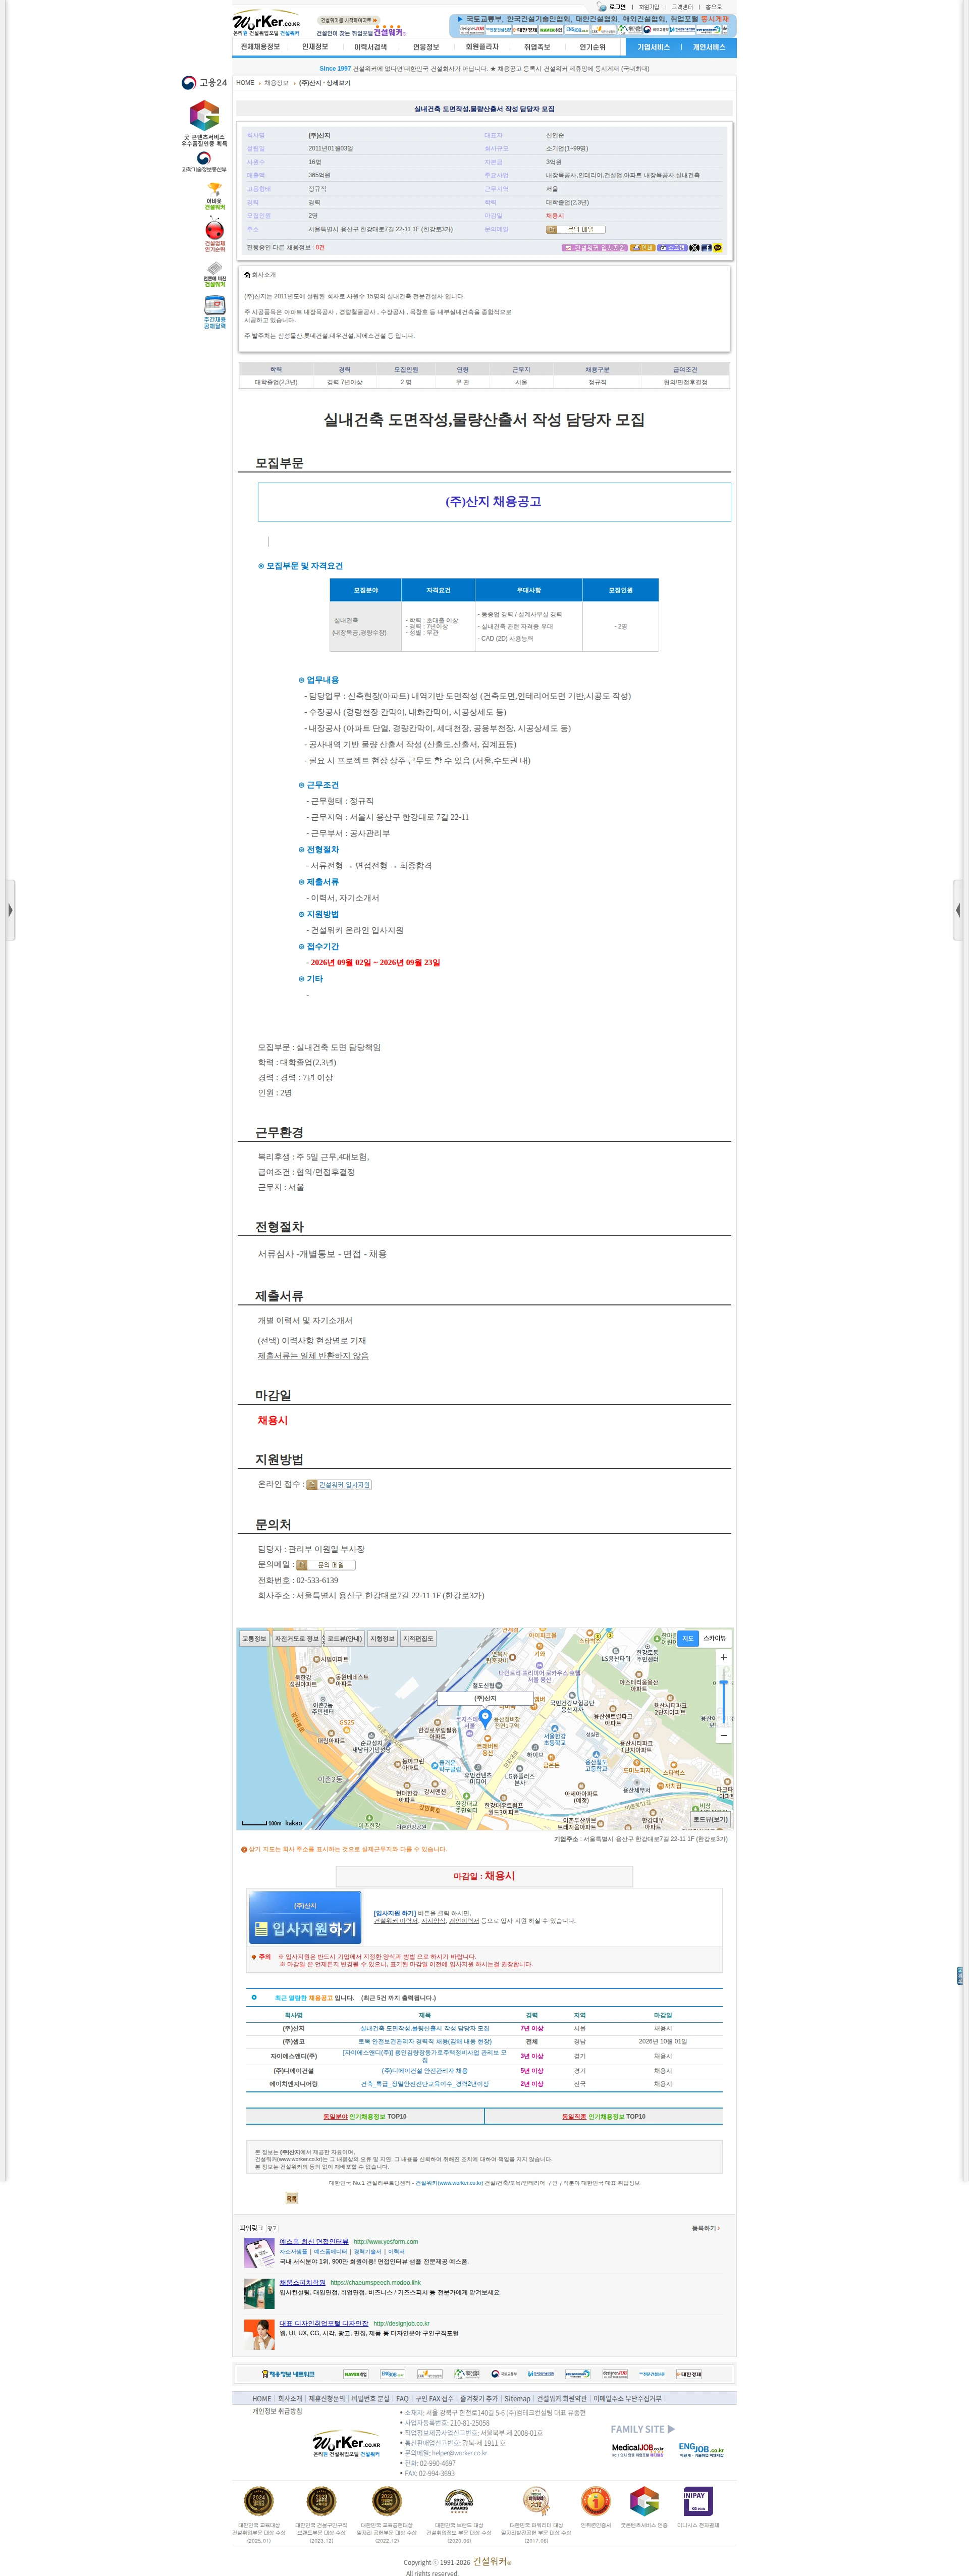Click the 주간채용 공채달력 calendar icon

[x=214, y=312]
